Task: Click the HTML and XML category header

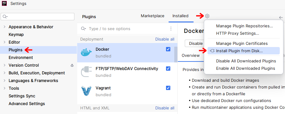Action: coord(95,108)
